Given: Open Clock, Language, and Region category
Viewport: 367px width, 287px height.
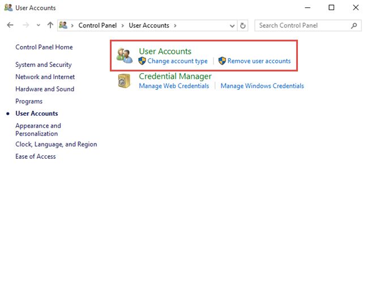Looking at the screenshot, I should click(56, 144).
